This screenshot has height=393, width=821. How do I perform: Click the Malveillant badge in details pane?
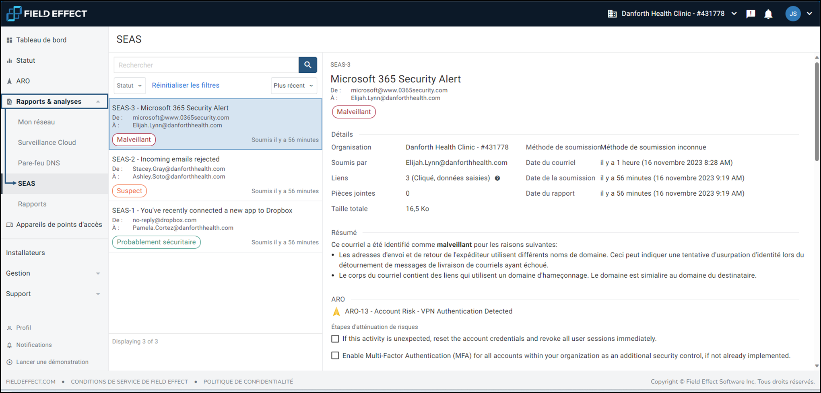click(x=354, y=112)
